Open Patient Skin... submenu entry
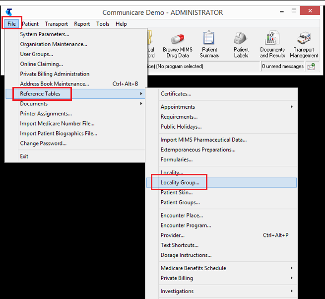This screenshot has width=325, height=299. click(221, 193)
